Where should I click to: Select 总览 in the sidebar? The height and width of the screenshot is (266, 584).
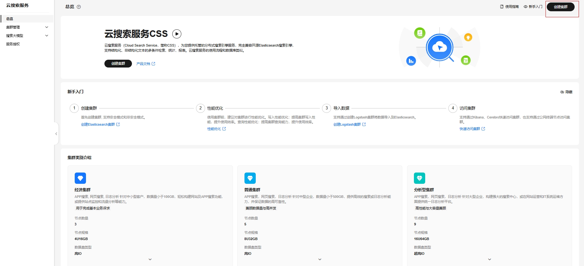click(x=10, y=19)
